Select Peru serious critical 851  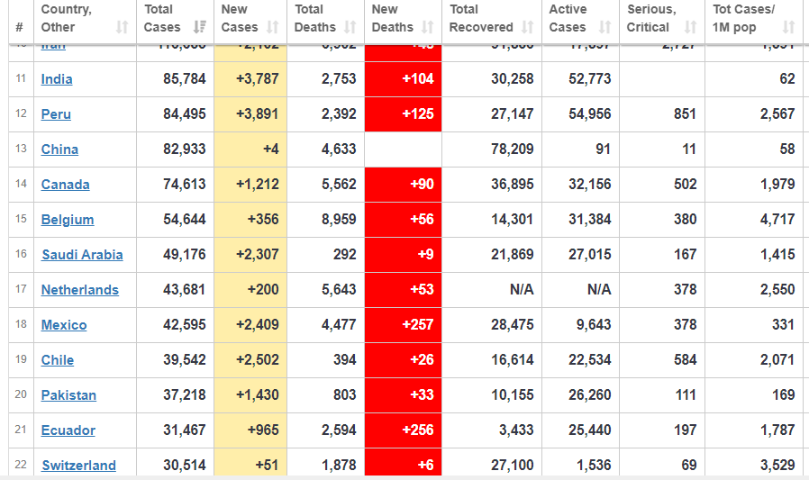pyautogui.click(x=686, y=114)
